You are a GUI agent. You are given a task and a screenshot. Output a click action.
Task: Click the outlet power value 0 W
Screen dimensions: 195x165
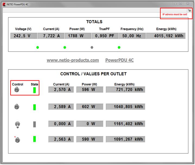90,124
